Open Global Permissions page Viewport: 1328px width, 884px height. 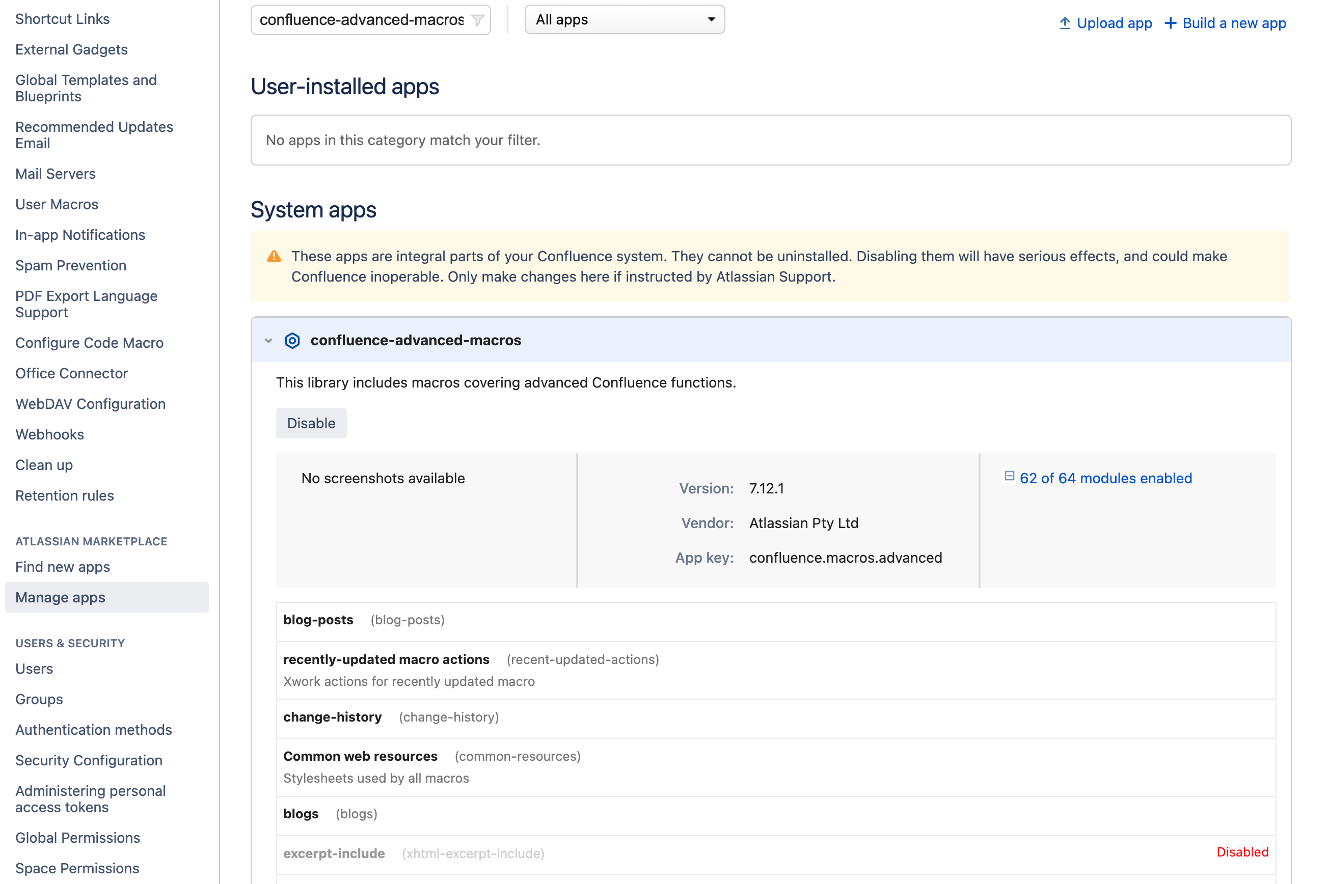[x=77, y=838]
